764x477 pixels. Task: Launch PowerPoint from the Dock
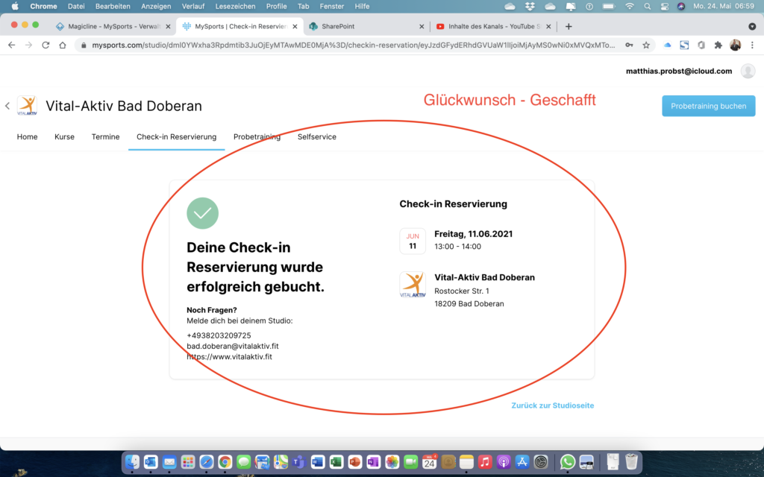tap(354, 462)
